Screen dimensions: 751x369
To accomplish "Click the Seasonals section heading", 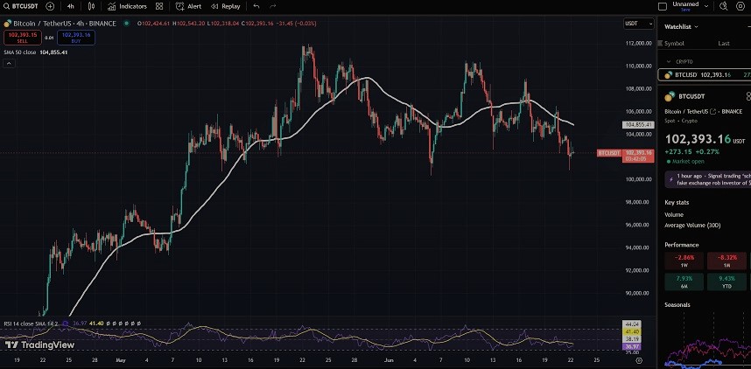I will [x=677, y=305].
